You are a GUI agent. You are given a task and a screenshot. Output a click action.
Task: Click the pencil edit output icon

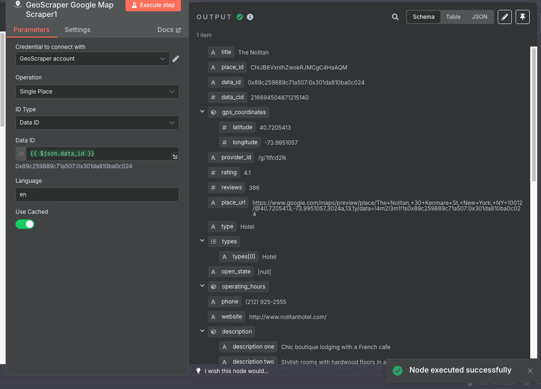504,17
